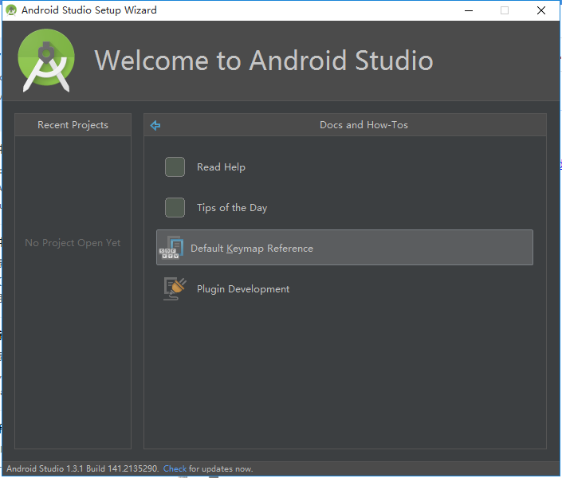Open Plugin Development docs
Image resolution: width=562 pixels, height=478 pixels.
(243, 289)
